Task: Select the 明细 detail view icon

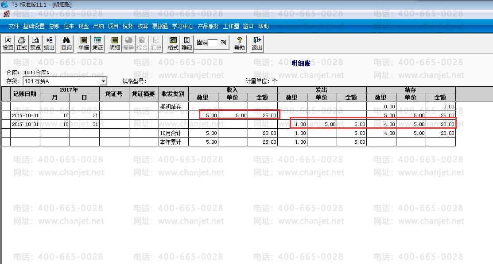Action: (x=115, y=44)
